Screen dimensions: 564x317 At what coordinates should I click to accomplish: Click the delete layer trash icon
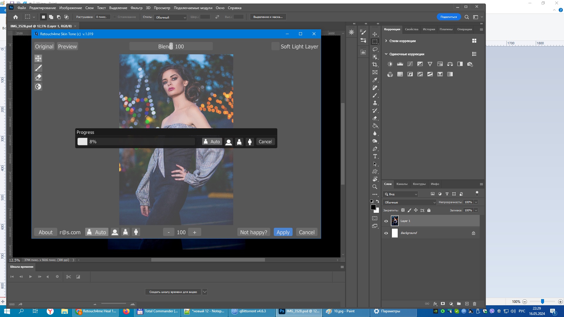click(474, 304)
